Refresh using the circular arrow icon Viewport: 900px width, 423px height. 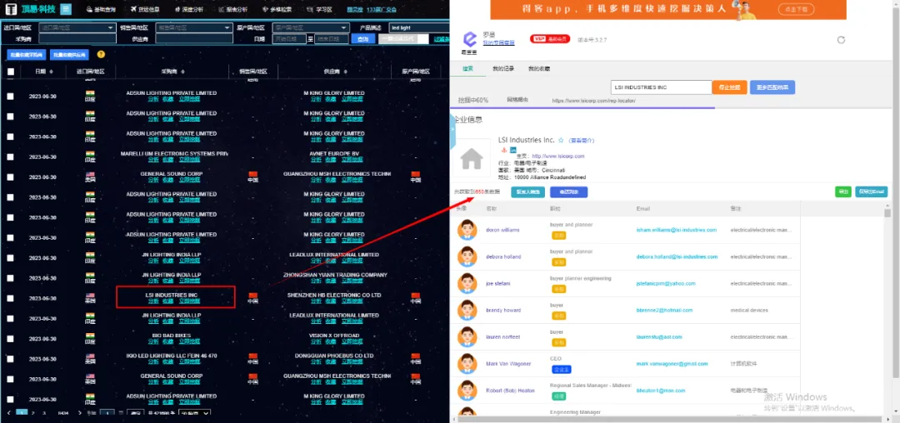pos(841,39)
